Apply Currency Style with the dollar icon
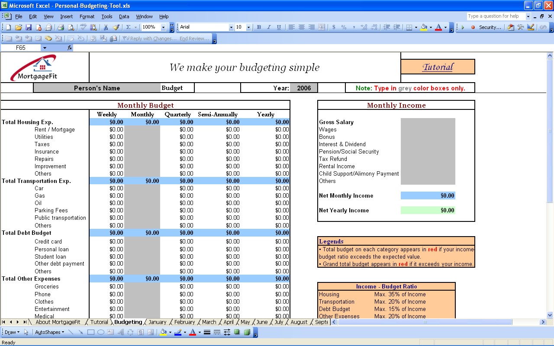Screen dimensions: 554x346 (334, 27)
